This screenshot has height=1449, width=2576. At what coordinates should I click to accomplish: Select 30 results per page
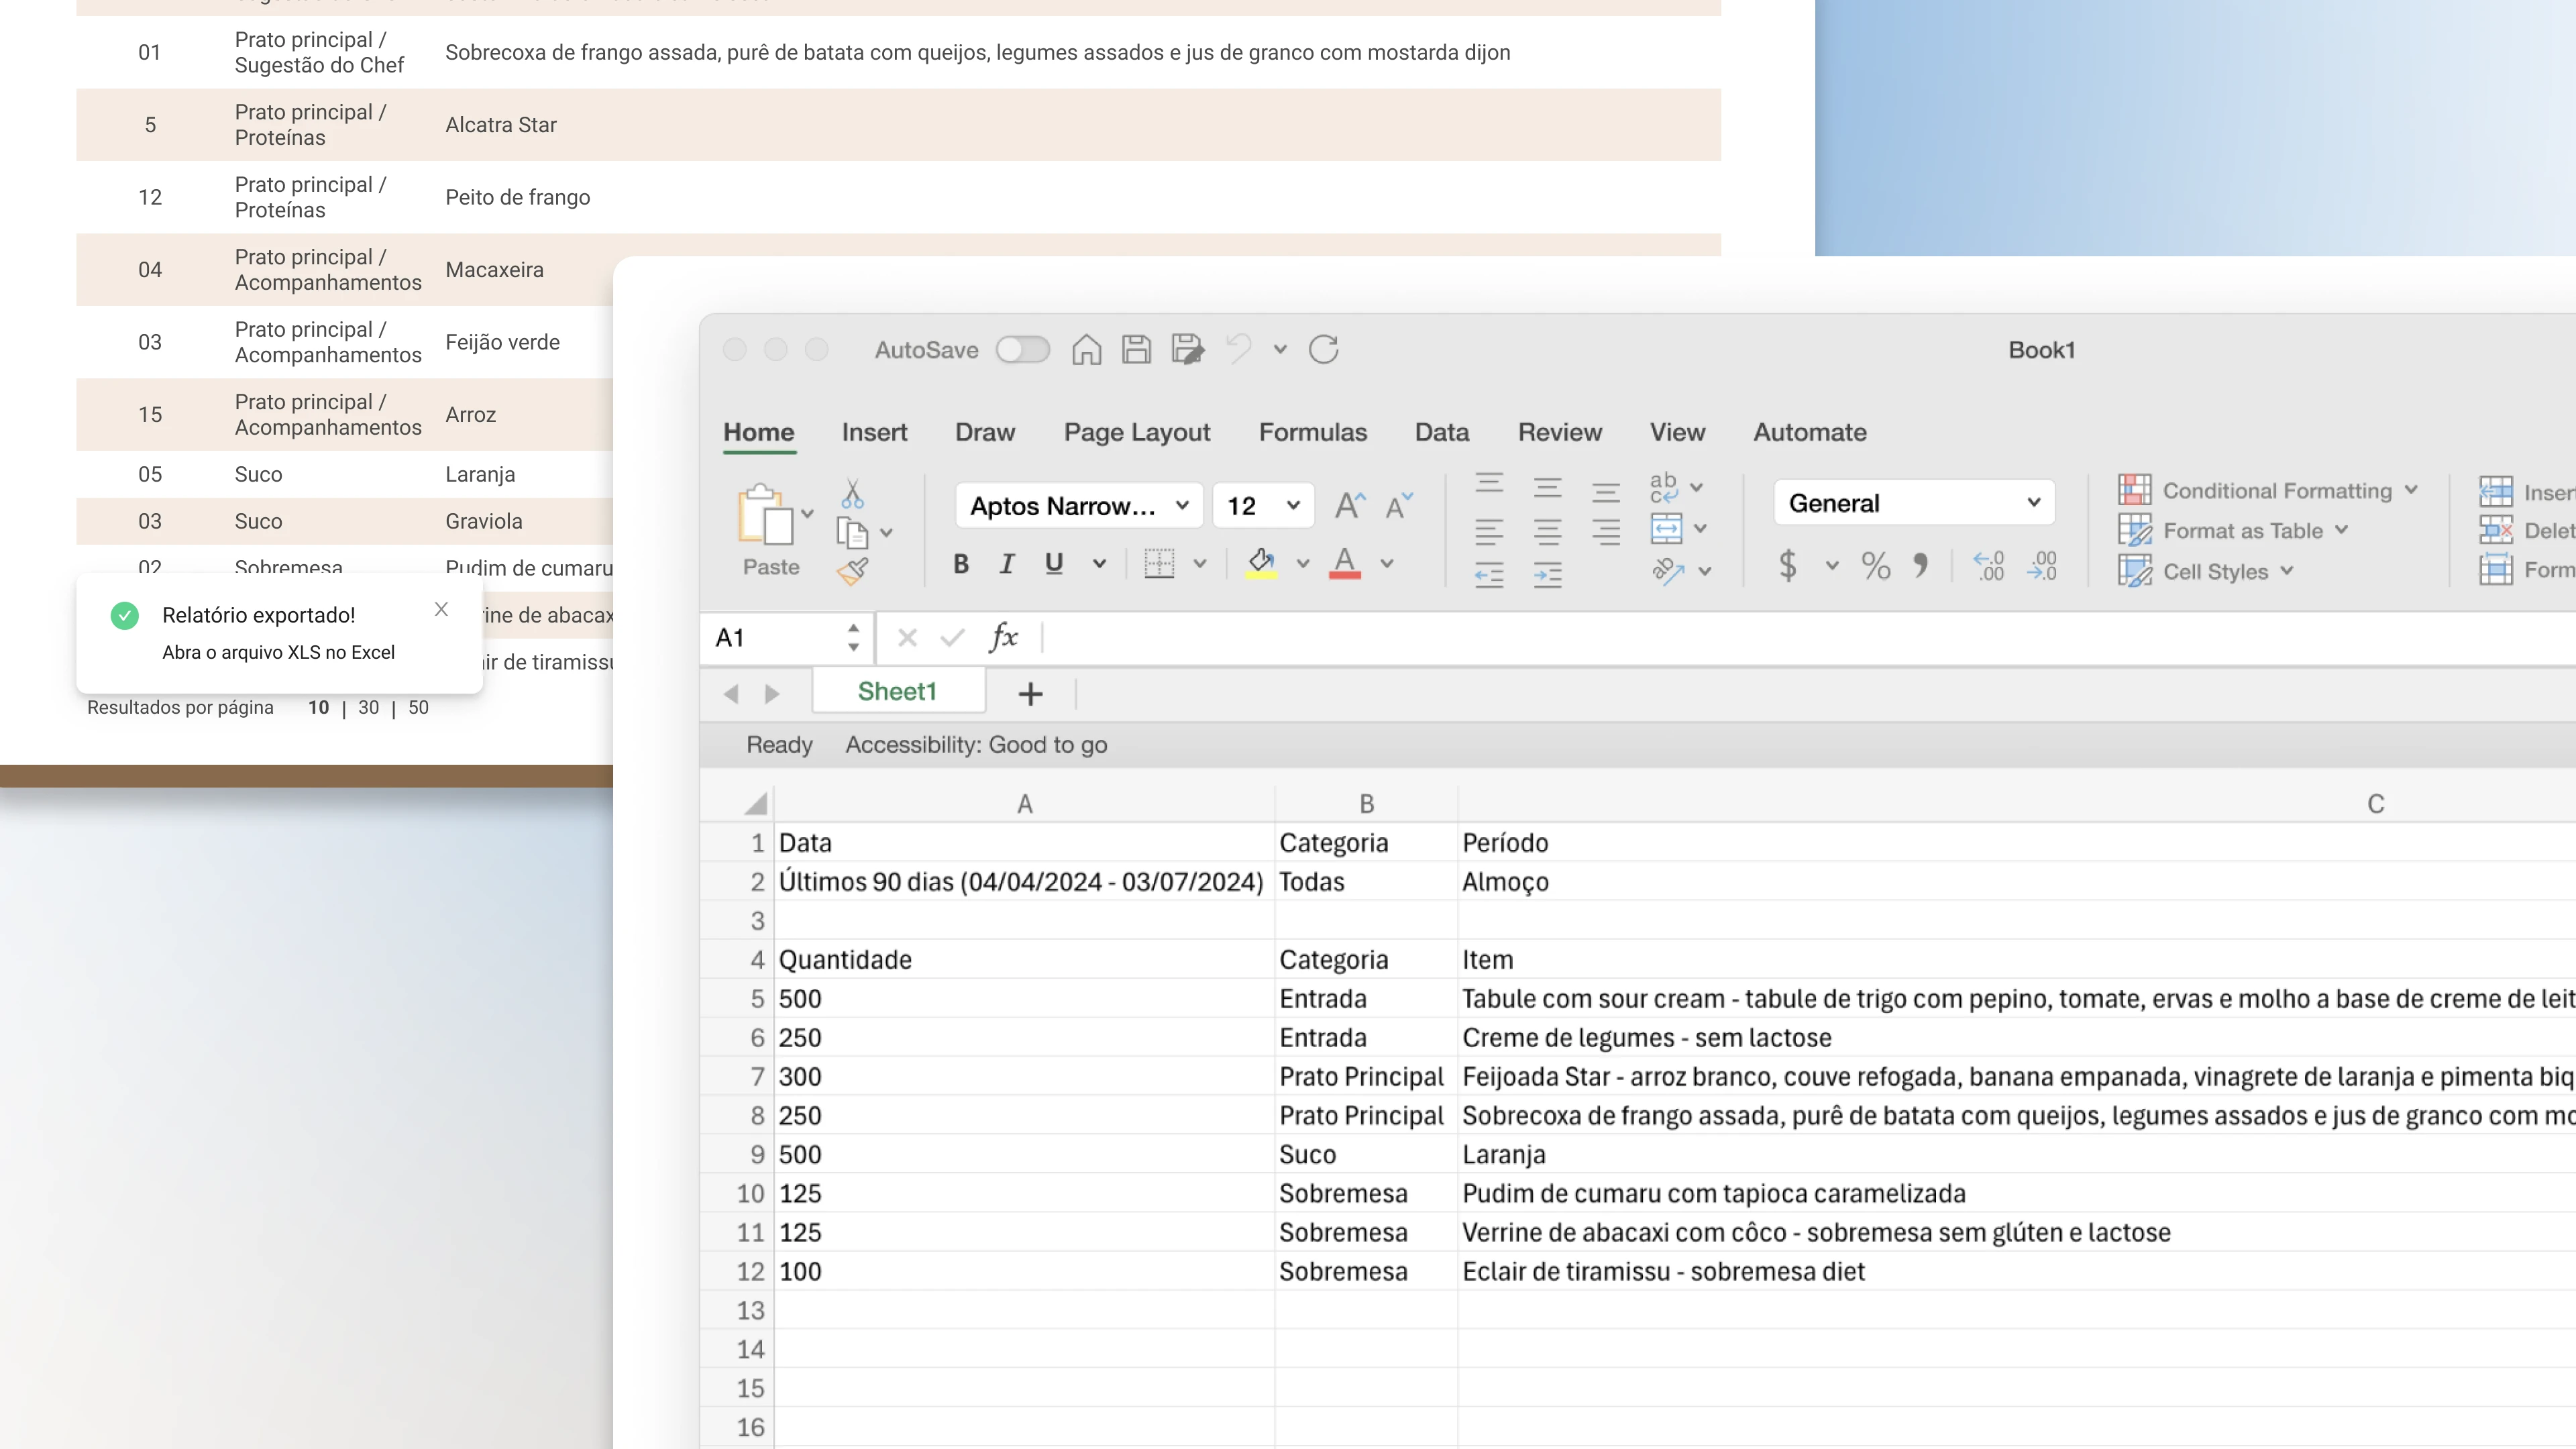click(x=367, y=707)
